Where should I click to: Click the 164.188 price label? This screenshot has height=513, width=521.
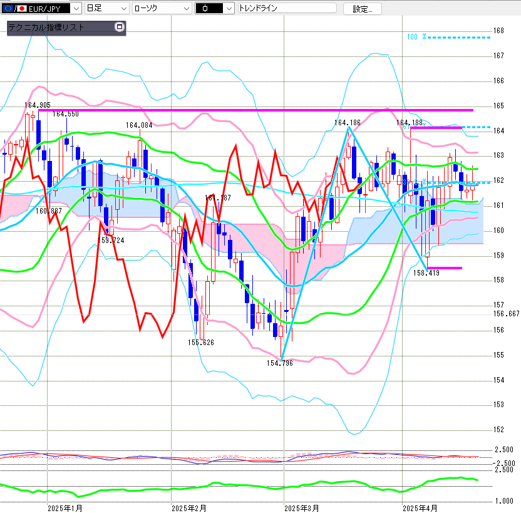pyautogui.click(x=410, y=123)
